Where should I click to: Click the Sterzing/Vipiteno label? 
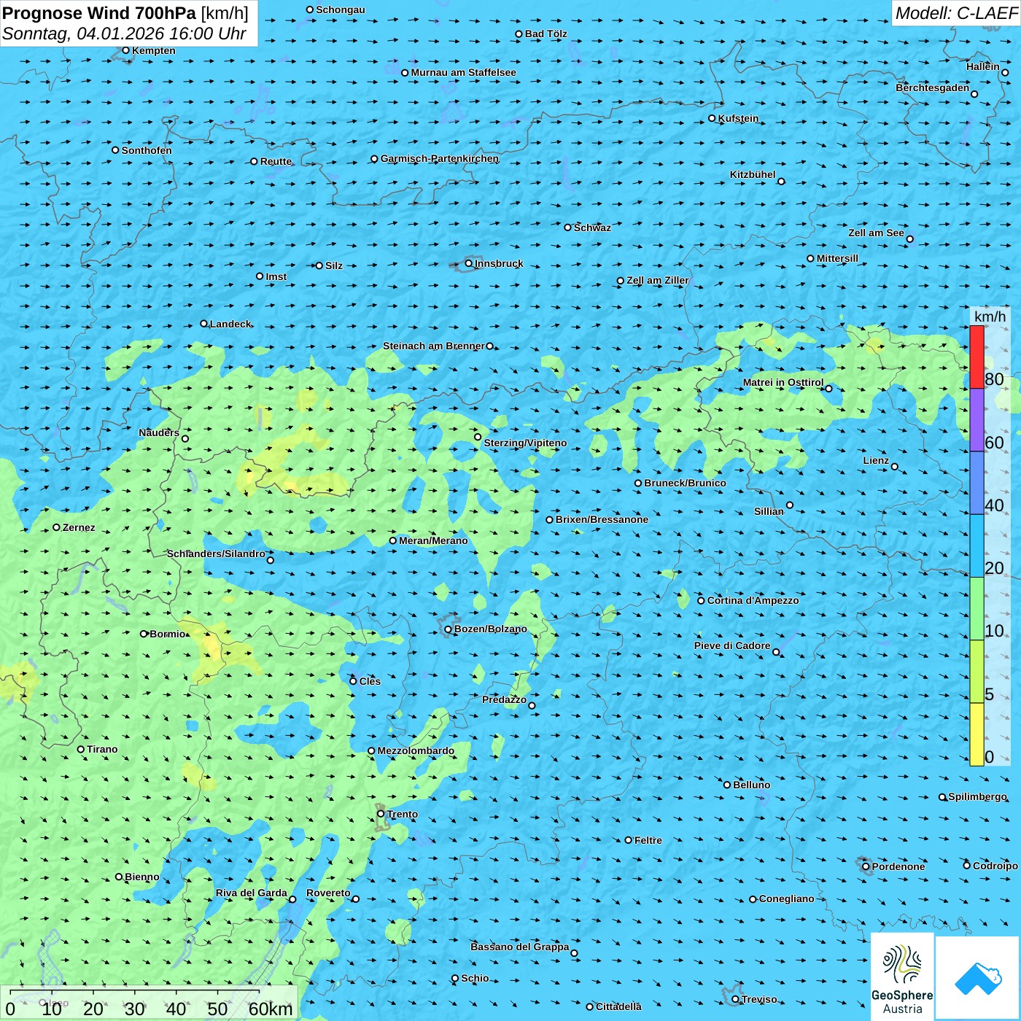[x=525, y=443]
